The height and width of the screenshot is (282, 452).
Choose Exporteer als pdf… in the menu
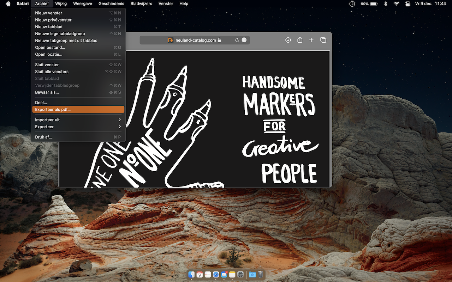click(x=78, y=110)
